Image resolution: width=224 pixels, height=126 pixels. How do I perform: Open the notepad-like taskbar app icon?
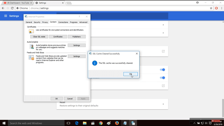pyautogui.click(x=125, y=123)
